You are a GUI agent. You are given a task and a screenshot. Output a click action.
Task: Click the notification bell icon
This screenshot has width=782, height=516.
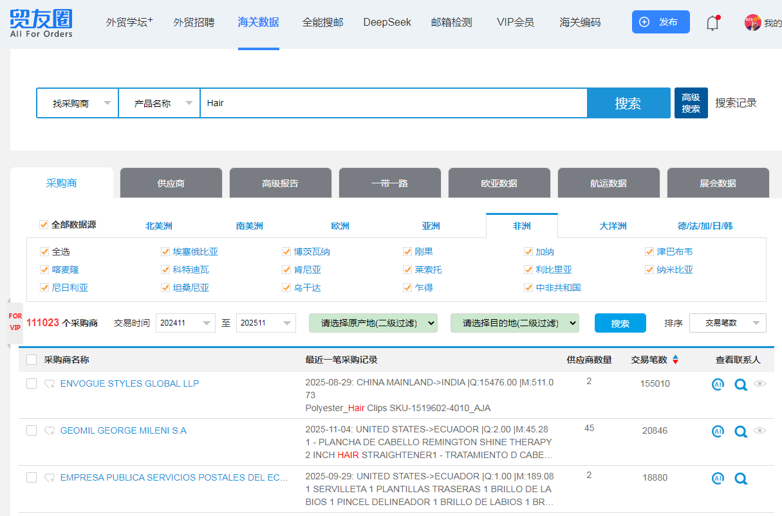point(712,23)
